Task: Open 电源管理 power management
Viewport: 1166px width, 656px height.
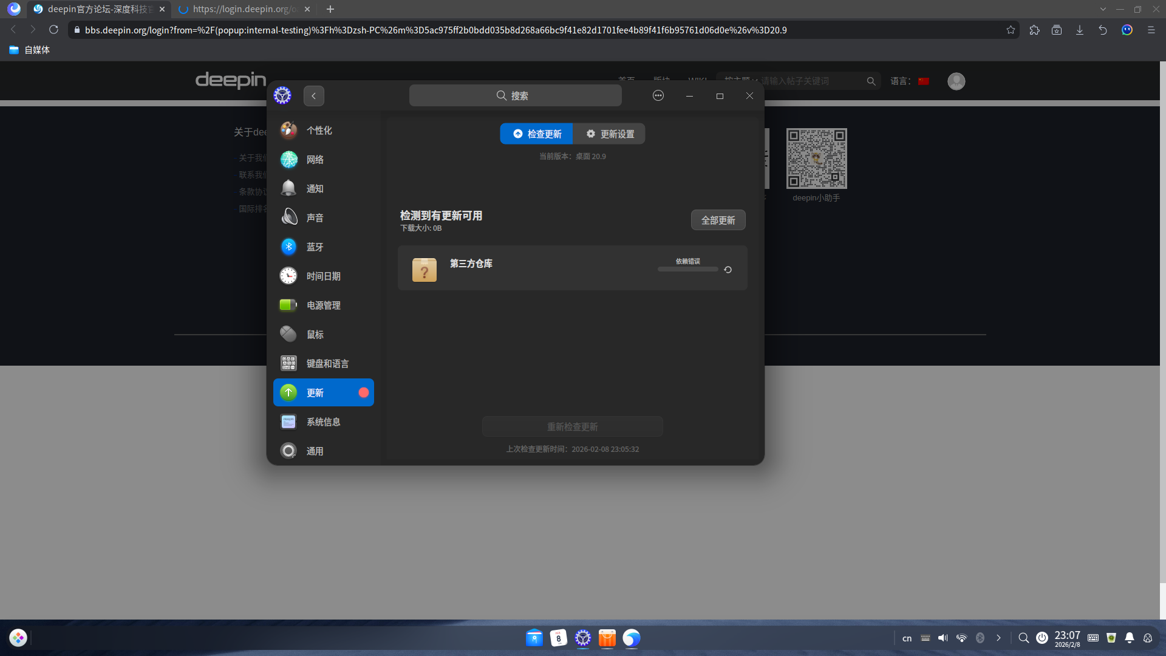Action: coord(323,306)
